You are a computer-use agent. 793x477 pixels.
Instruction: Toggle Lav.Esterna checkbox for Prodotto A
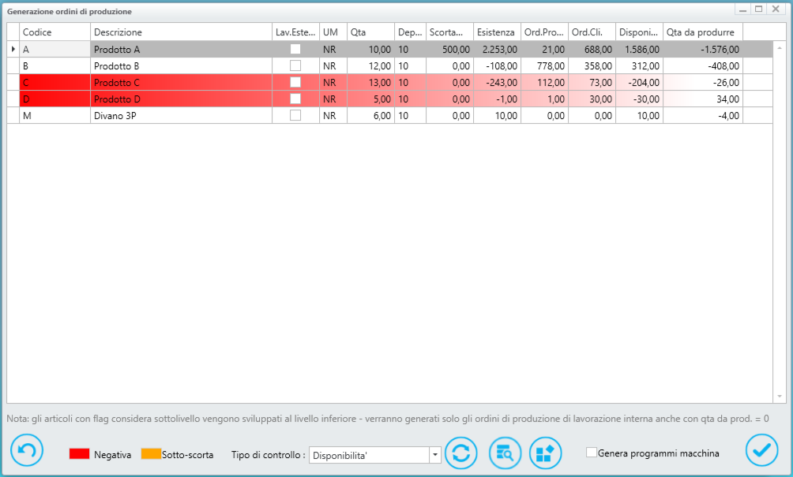coord(295,49)
